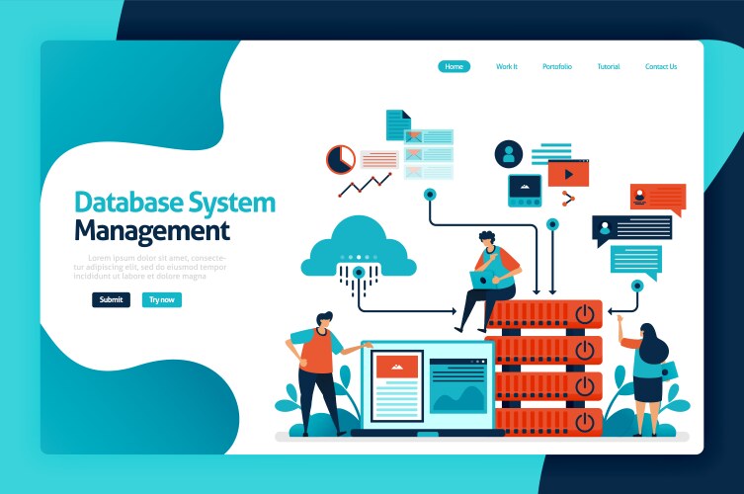Click the teal Try now button
The width and height of the screenshot is (744, 494).
point(161,299)
